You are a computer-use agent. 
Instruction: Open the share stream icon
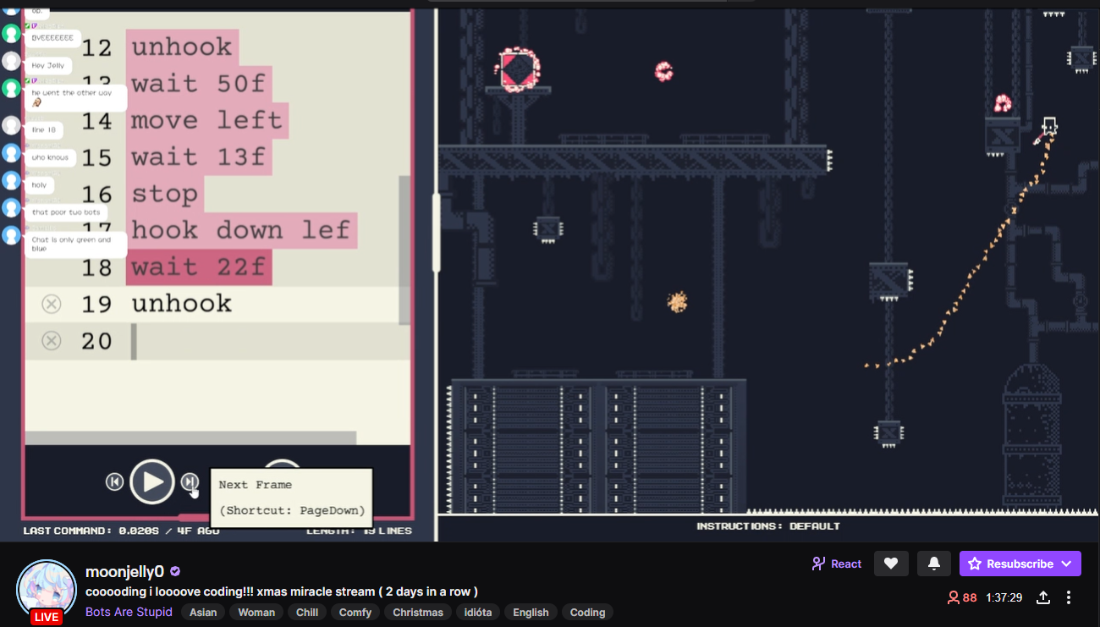pyautogui.click(x=1043, y=597)
